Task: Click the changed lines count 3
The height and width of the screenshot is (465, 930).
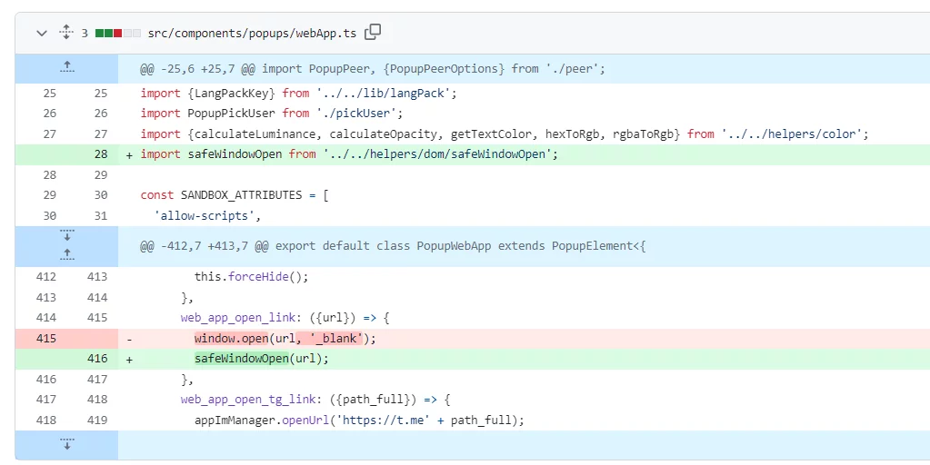Action: pyautogui.click(x=85, y=33)
